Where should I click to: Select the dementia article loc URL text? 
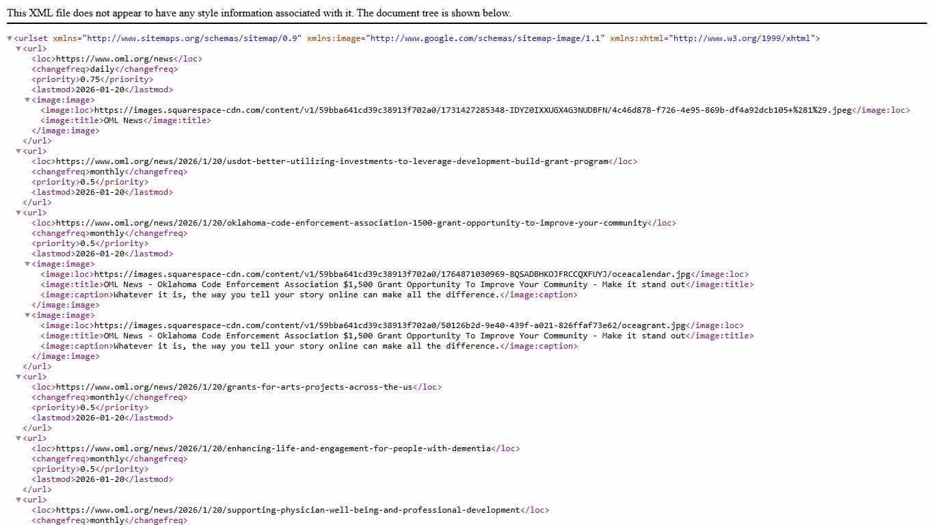pyautogui.click(x=273, y=448)
